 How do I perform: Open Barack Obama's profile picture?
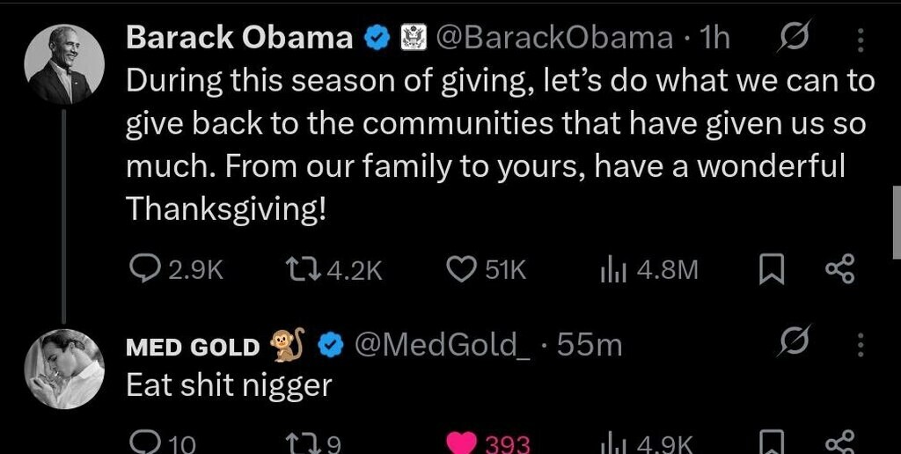pyautogui.click(x=64, y=64)
